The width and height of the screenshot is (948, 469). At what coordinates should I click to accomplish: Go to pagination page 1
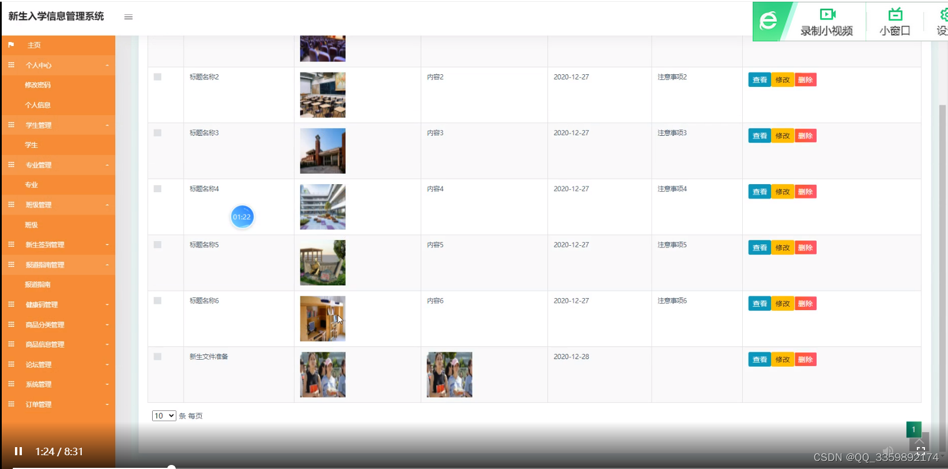913,429
